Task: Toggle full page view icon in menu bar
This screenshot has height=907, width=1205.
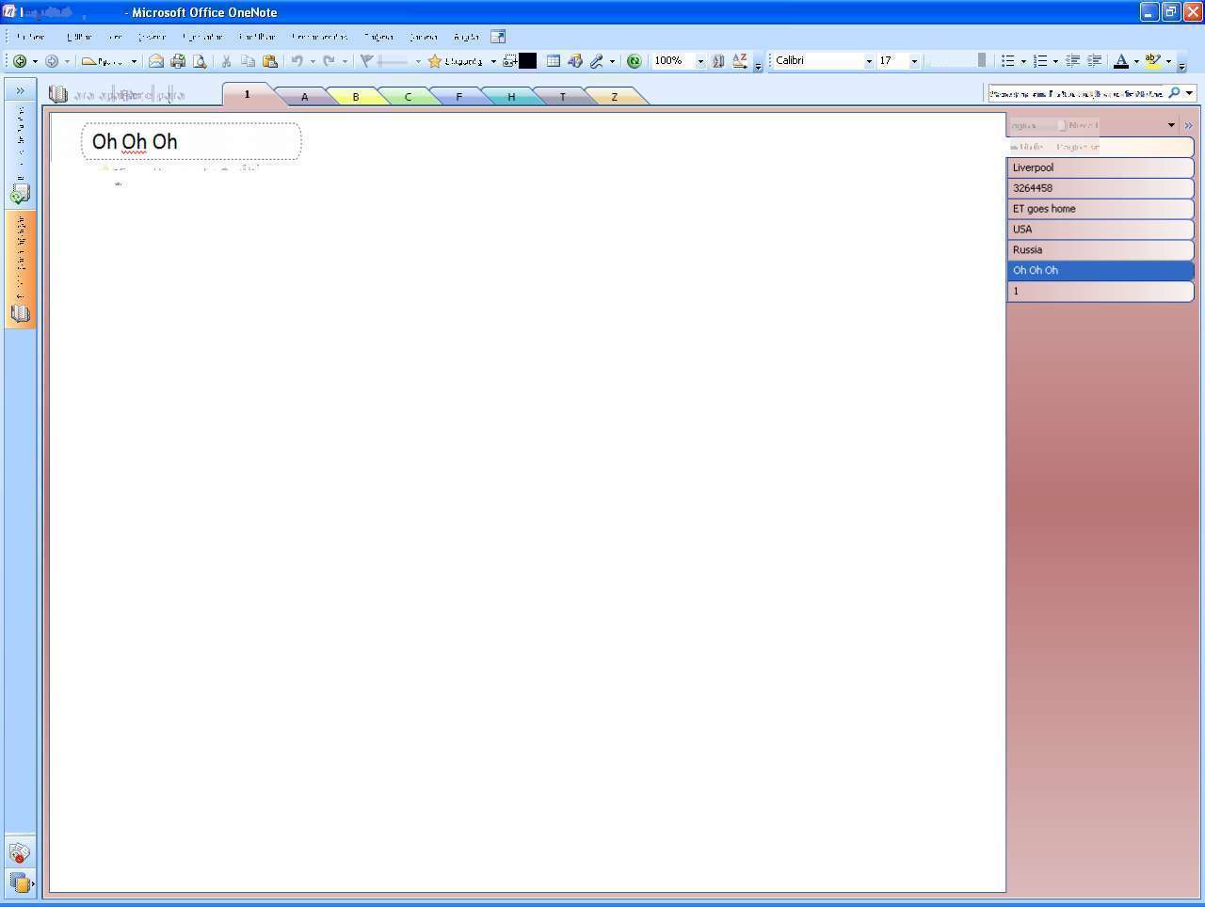Action: pyautogui.click(x=498, y=37)
